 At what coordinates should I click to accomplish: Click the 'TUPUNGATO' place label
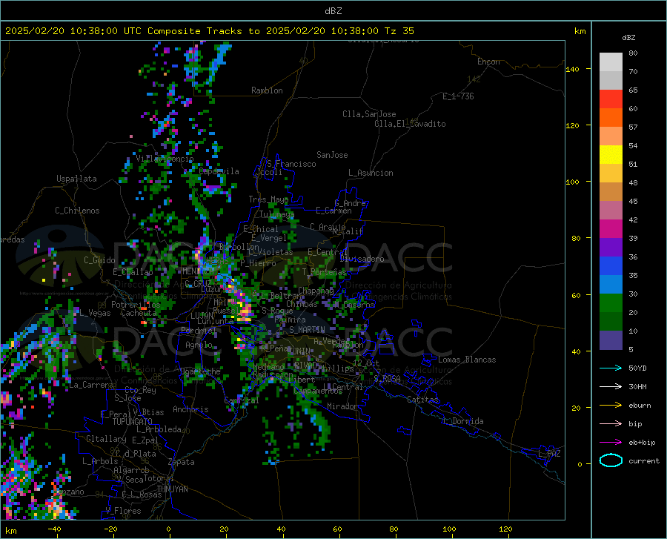[x=133, y=422]
